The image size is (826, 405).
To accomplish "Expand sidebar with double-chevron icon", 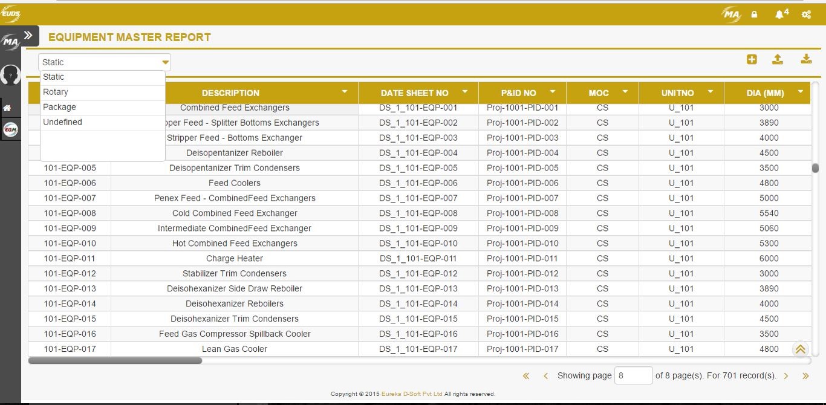I will click(x=28, y=36).
